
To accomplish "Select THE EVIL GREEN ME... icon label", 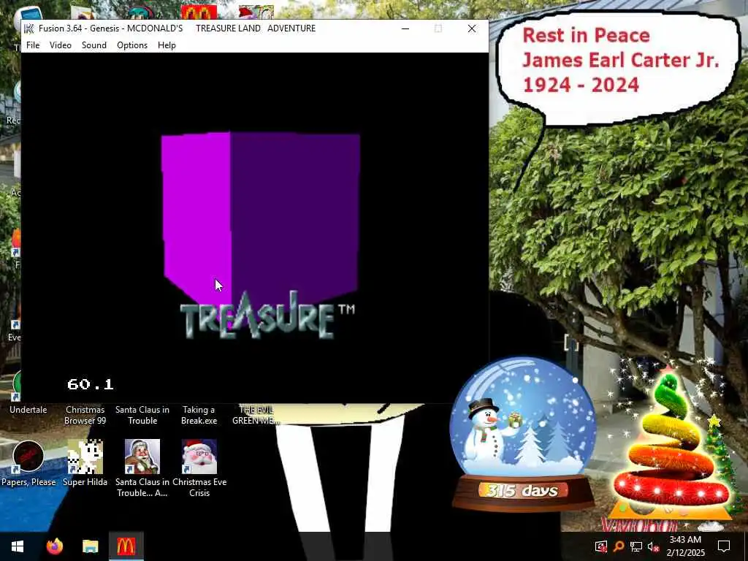I will pos(256,415).
